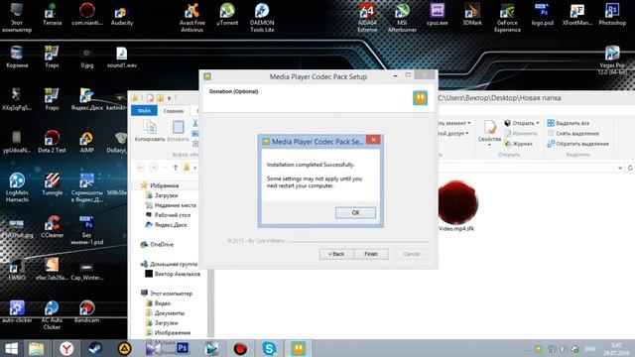This screenshot has width=635, height=357.
Task: Select the 3DMark desktop icon
Action: 472,15
